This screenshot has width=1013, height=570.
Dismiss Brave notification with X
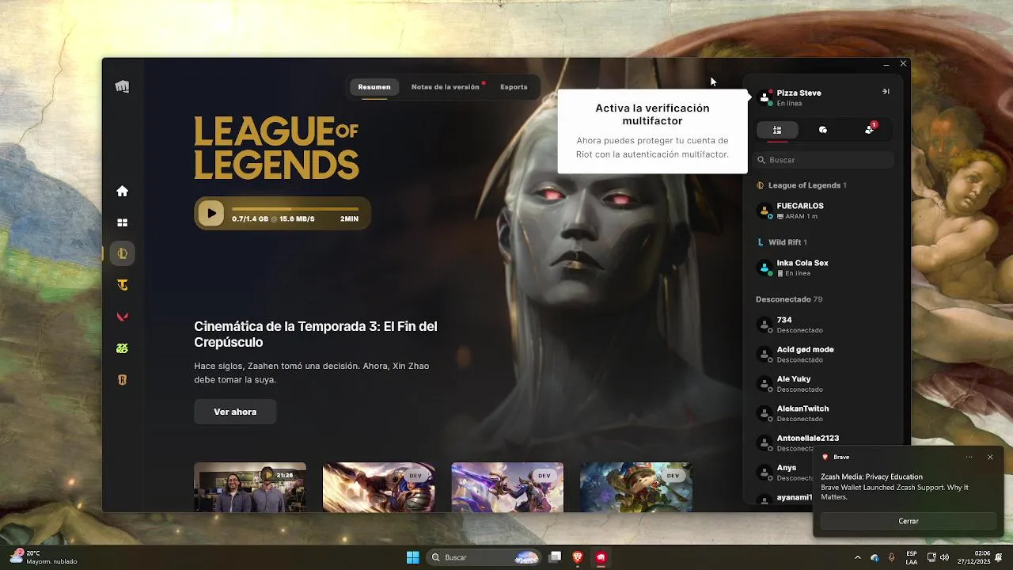[x=990, y=457]
